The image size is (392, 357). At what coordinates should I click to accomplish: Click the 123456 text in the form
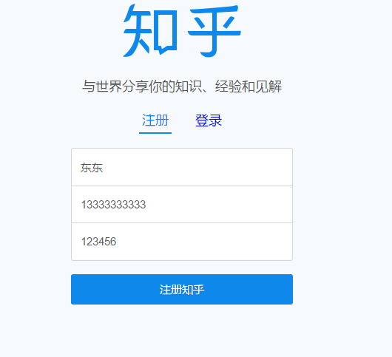pos(99,242)
